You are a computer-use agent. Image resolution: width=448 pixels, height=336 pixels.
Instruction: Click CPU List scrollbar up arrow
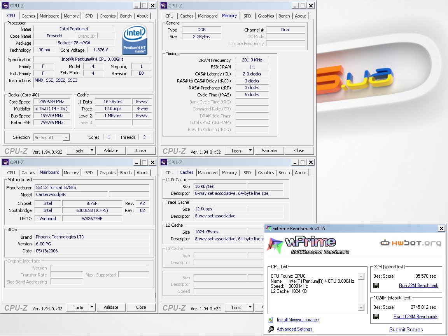(361, 277)
